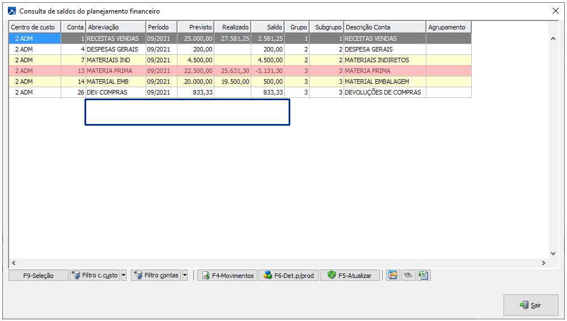Click the binoculars search icon
Viewport: 567px width, 321px height.
click(x=408, y=276)
